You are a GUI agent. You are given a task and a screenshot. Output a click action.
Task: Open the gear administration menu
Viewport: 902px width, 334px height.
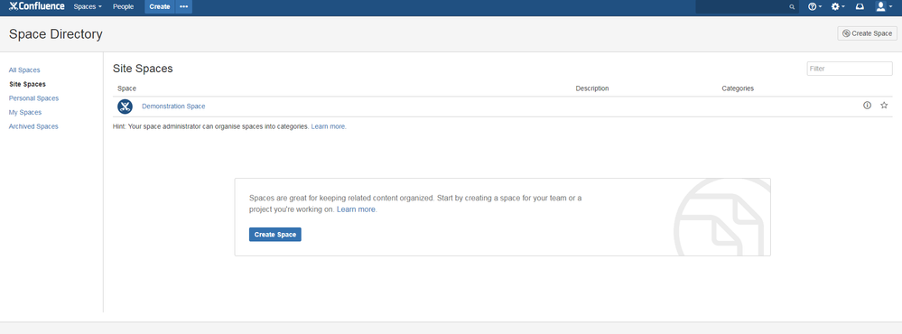(838, 7)
